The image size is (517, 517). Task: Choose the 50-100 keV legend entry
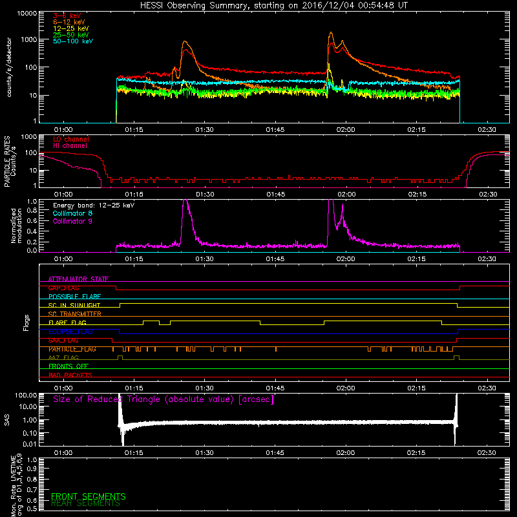72,41
